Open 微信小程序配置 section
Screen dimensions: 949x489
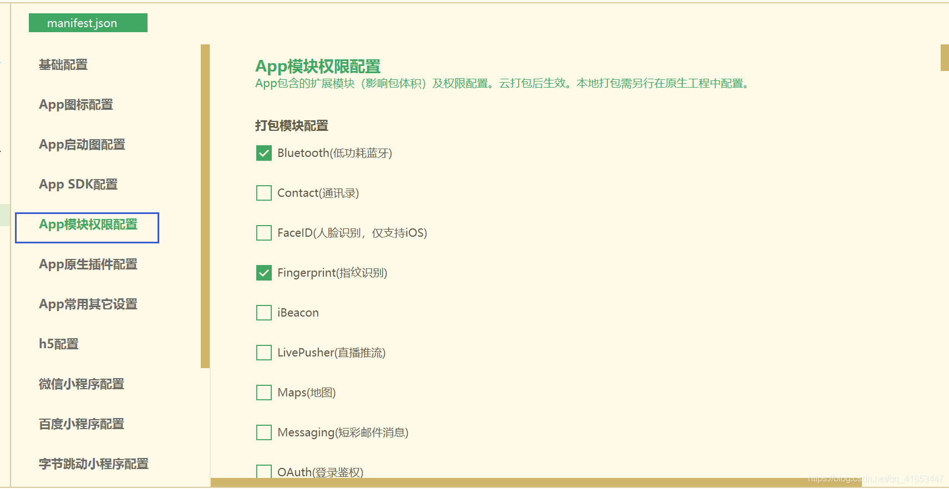82,384
